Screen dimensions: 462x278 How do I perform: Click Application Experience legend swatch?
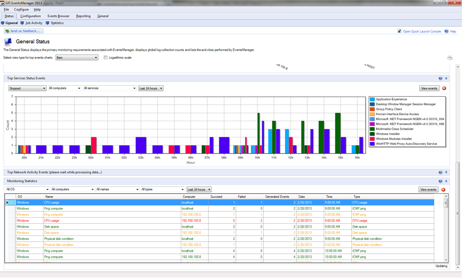pos(372,99)
